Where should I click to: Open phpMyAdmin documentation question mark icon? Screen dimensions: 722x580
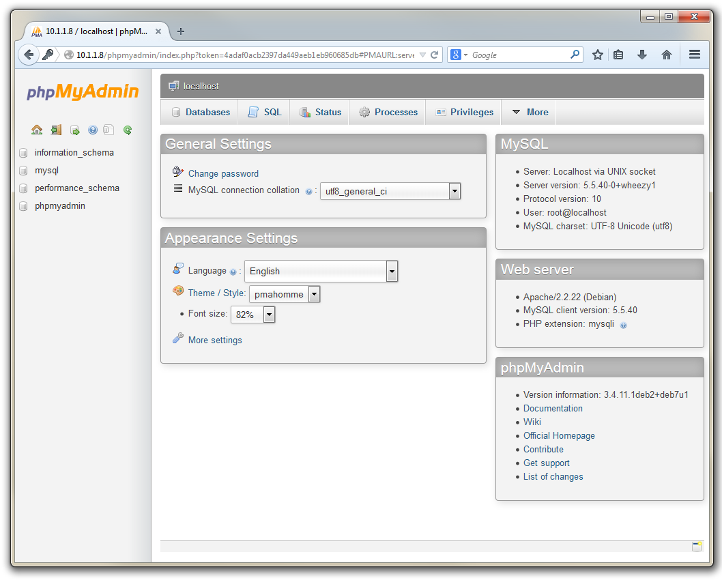[x=92, y=130]
